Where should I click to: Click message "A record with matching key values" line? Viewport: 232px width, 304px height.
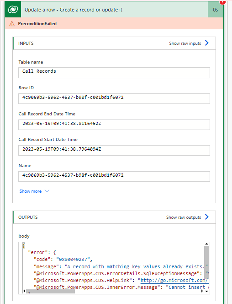121,266
